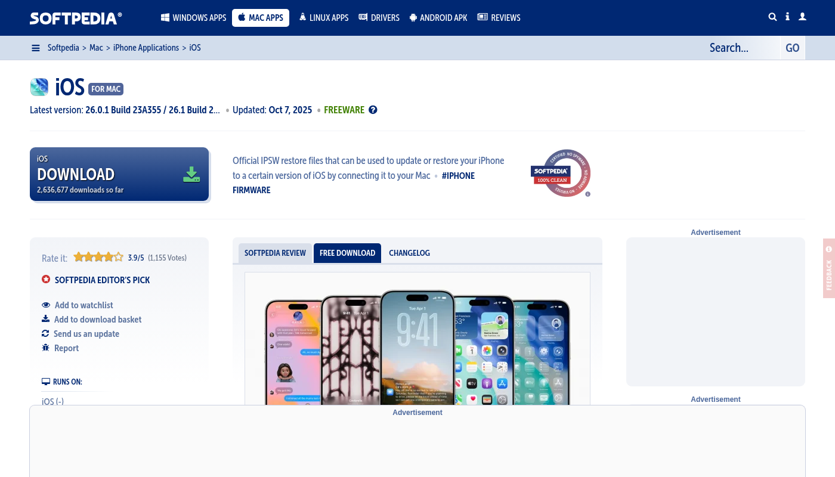Open the Android APK section
The image size is (835, 477).
point(438,18)
